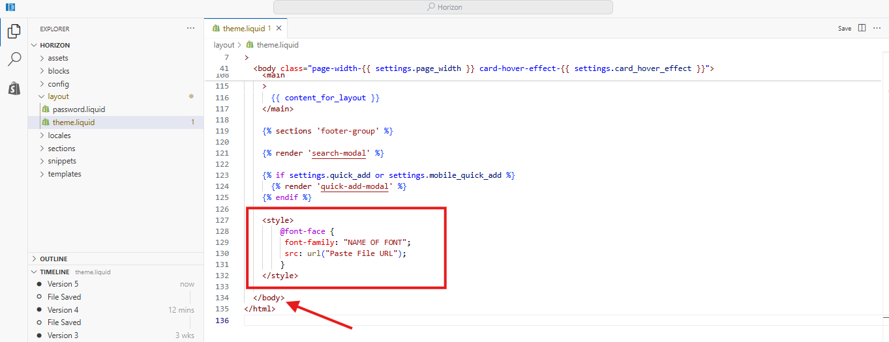Expand the assets folder
The height and width of the screenshot is (342, 889).
pyautogui.click(x=57, y=58)
